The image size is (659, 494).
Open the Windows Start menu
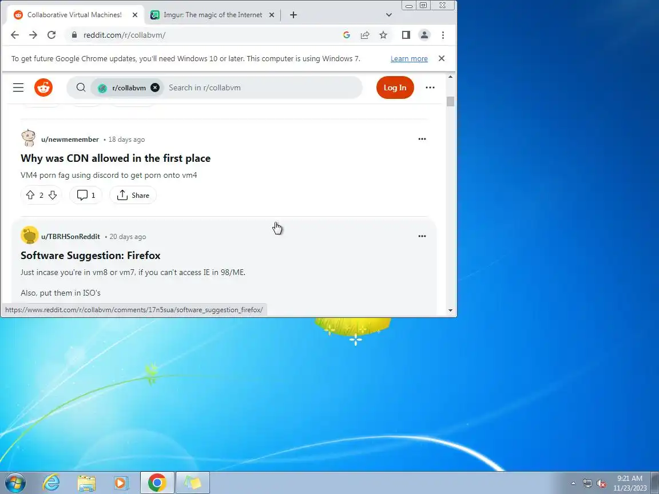click(x=15, y=483)
